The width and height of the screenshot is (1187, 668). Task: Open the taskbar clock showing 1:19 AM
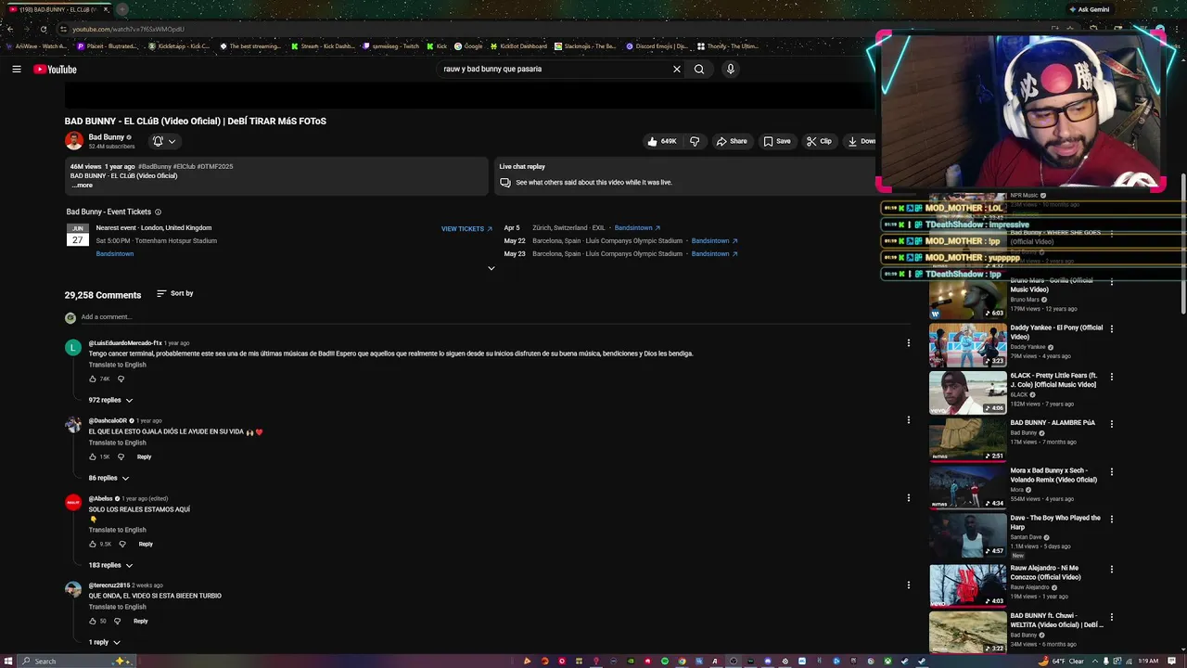click(1148, 661)
